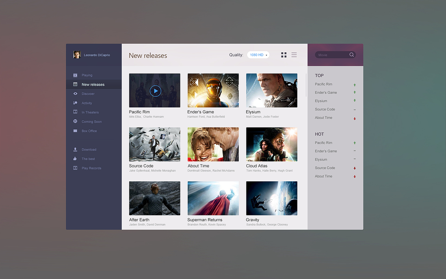
Task: Click the movie grid vertical scrollbar
Action: coord(306,85)
